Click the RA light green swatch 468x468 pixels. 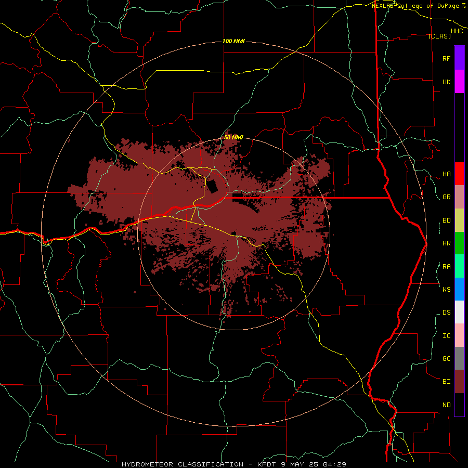click(459, 266)
